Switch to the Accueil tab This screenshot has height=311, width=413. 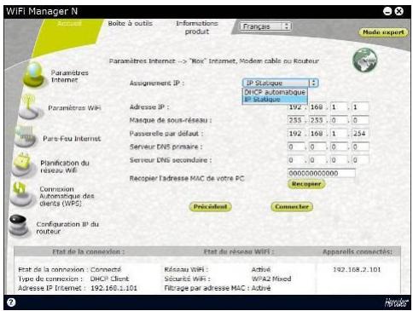point(69,23)
